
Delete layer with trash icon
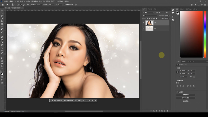pos(167,111)
